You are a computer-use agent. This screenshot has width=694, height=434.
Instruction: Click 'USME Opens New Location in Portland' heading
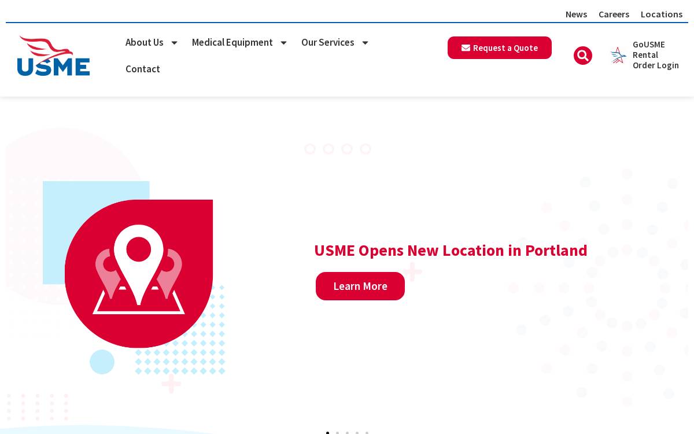451,251
